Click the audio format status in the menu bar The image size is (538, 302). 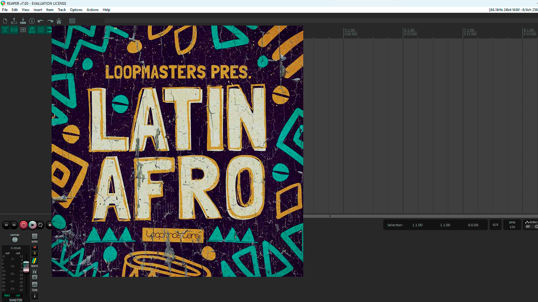[513, 10]
